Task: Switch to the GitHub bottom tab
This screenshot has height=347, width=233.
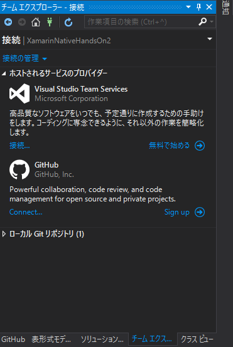Action: tap(13, 339)
